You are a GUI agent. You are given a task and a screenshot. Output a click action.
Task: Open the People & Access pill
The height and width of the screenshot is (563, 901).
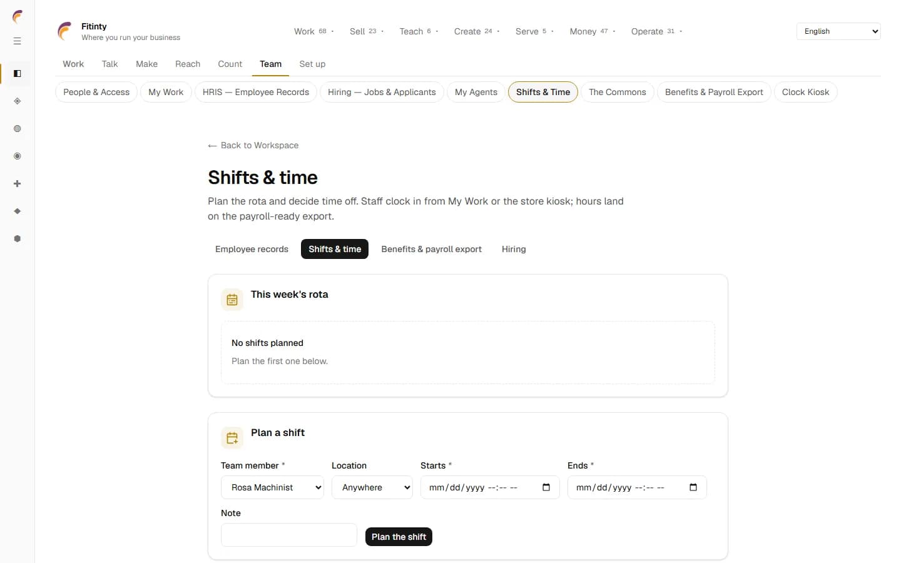96,92
